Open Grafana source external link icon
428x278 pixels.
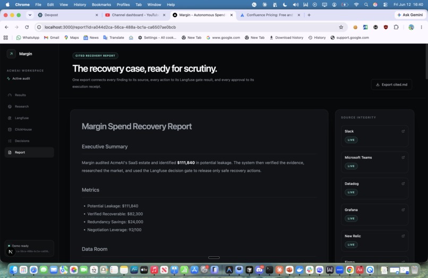tap(403, 210)
